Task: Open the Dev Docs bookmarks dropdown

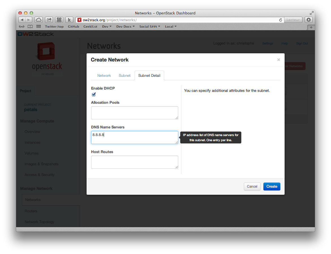Action: click(125, 27)
